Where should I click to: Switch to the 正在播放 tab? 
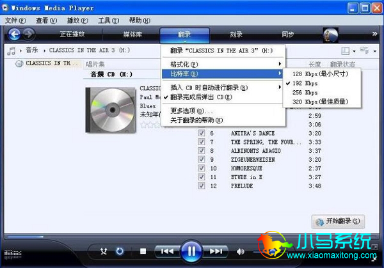click(72, 34)
